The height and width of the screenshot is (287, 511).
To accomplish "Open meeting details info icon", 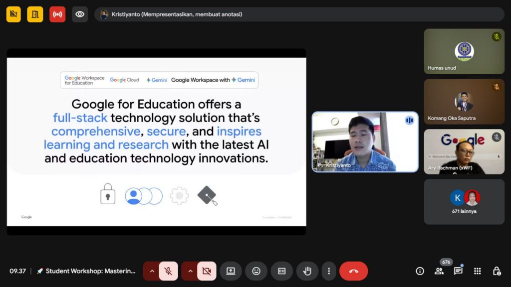I will [420, 271].
